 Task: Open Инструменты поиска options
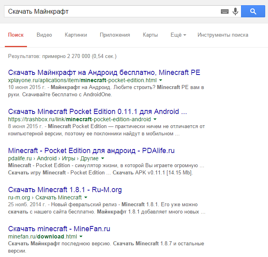(x=223, y=35)
